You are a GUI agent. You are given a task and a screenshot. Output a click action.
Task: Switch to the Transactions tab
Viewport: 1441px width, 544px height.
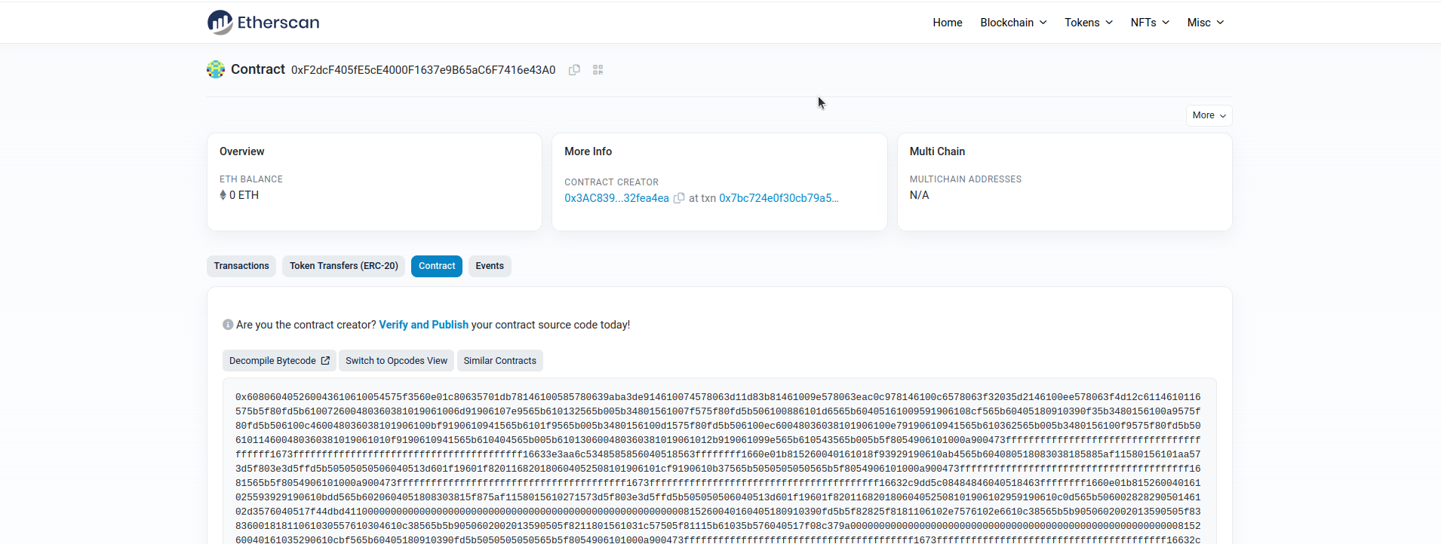tap(241, 266)
